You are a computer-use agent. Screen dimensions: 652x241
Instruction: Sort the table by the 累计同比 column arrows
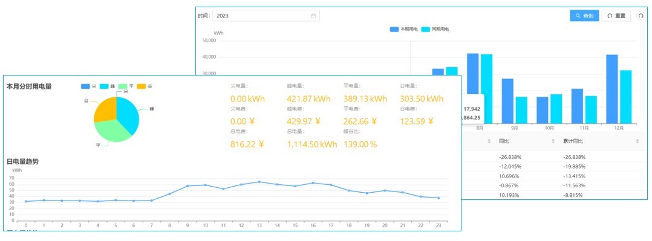637,141
